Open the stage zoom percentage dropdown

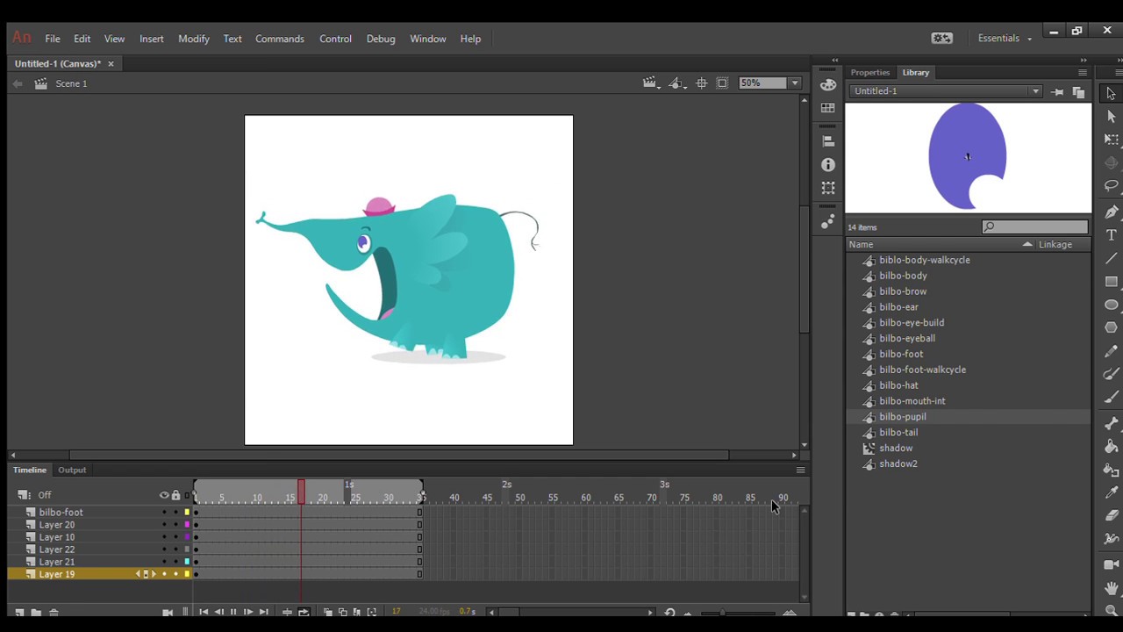(x=794, y=83)
